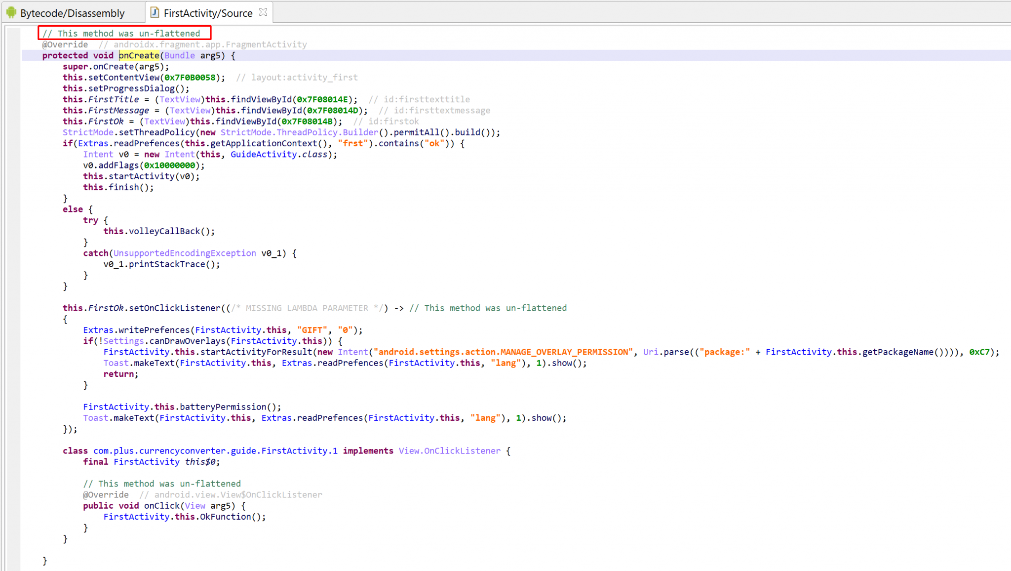Viewport: 1011px width, 571px height.
Task: Click the highlighted onCreate method name
Action: click(x=139, y=55)
